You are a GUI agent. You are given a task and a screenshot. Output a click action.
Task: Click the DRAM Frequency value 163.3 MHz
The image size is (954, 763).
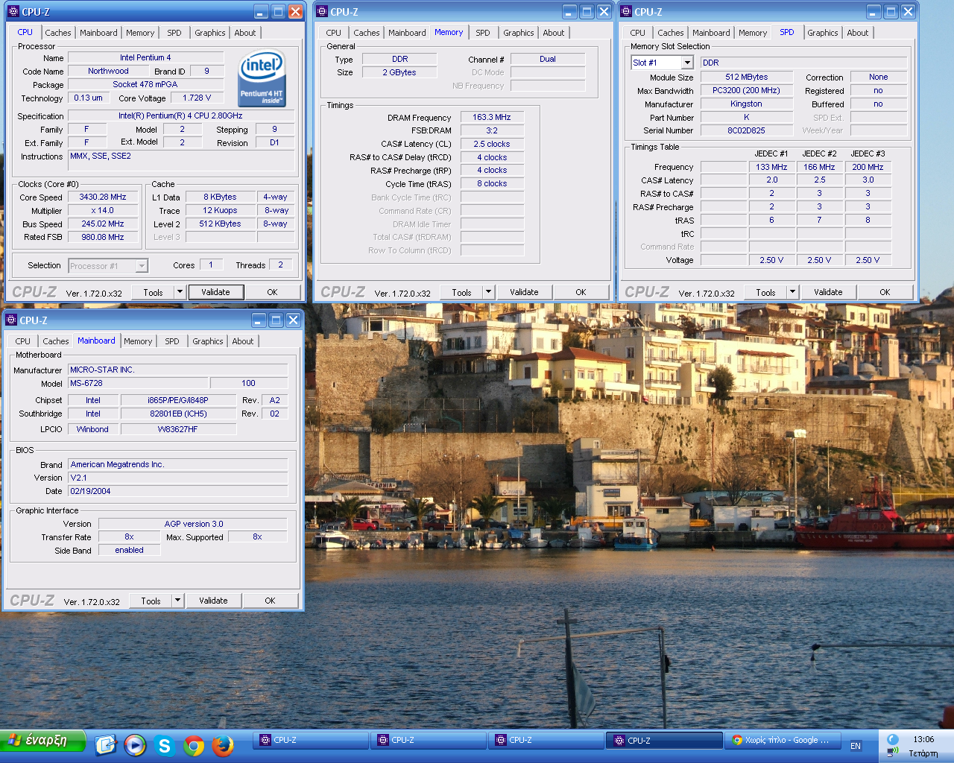click(492, 117)
